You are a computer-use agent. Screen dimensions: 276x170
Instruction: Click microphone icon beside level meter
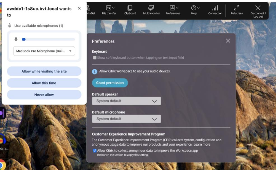point(16,39)
